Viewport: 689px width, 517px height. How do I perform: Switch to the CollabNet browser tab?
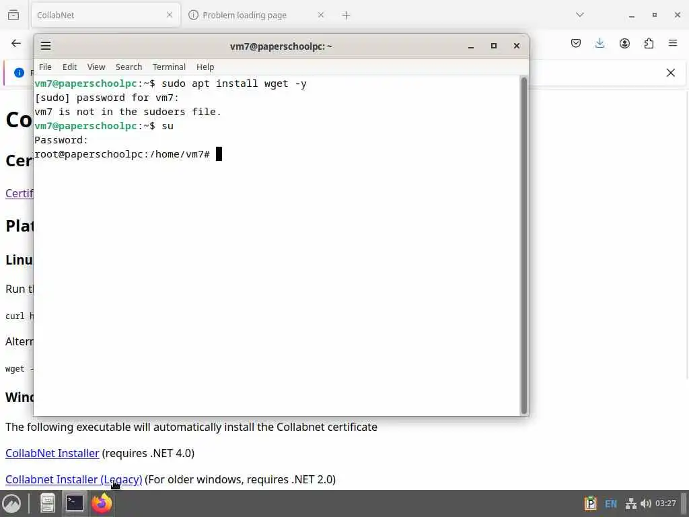(106, 15)
